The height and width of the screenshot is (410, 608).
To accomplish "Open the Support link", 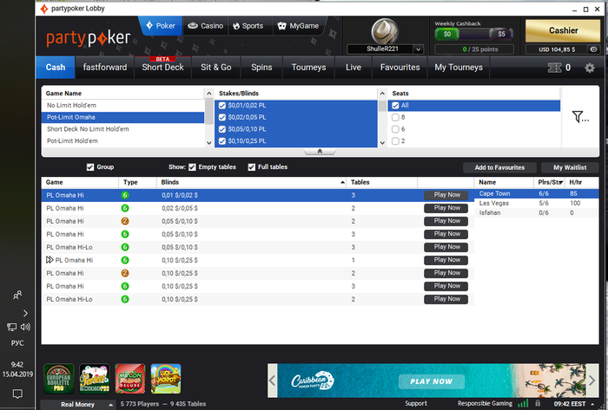I will (x=416, y=403).
